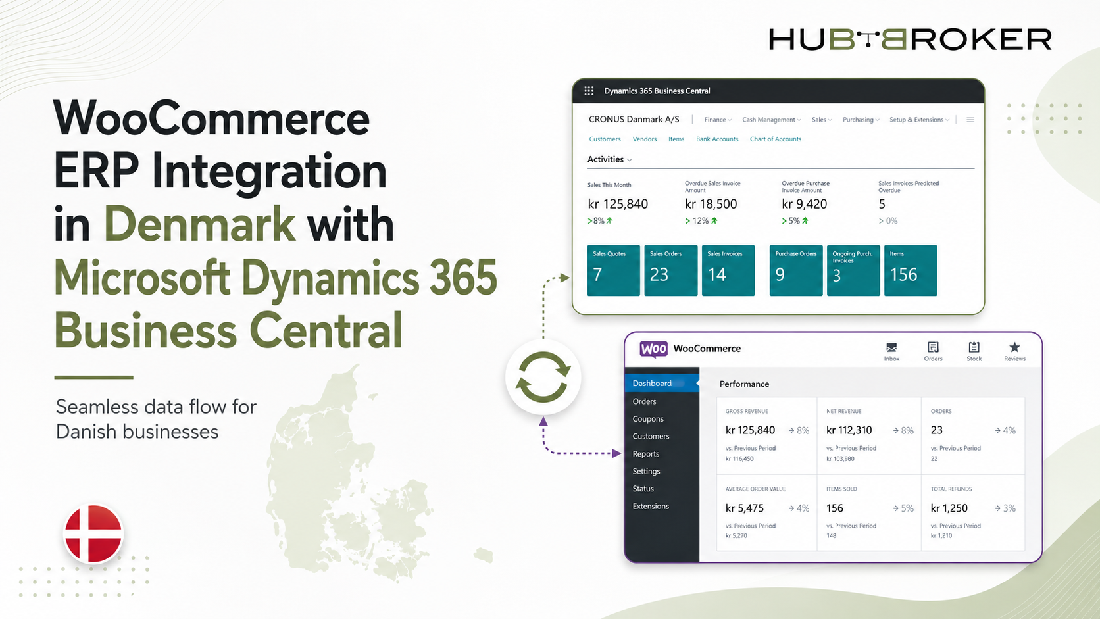Click the CRONUS Danmark A/S company name
Screen dimensions: 1100x619
click(634, 119)
